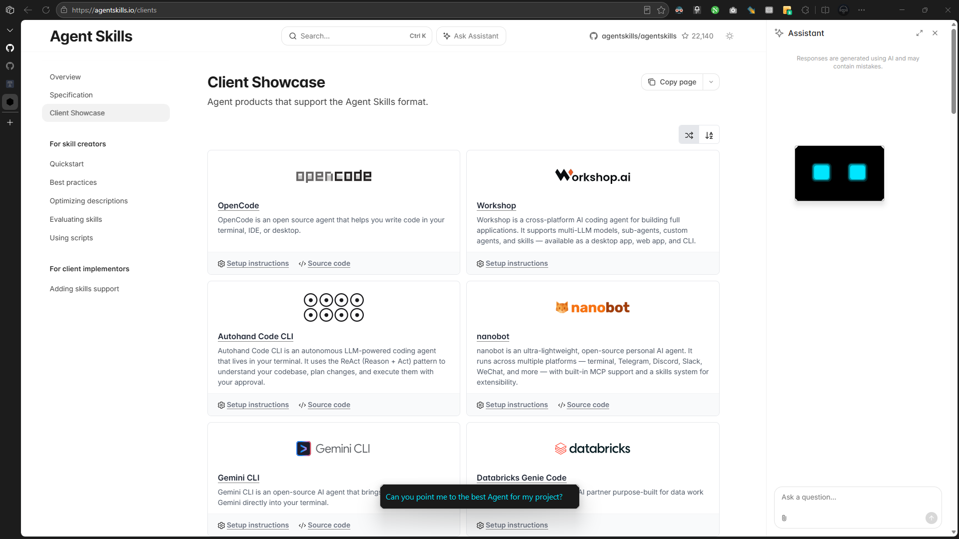Open the Workshop title link
Image resolution: width=959 pixels, height=539 pixels.
pyautogui.click(x=496, y=205)
